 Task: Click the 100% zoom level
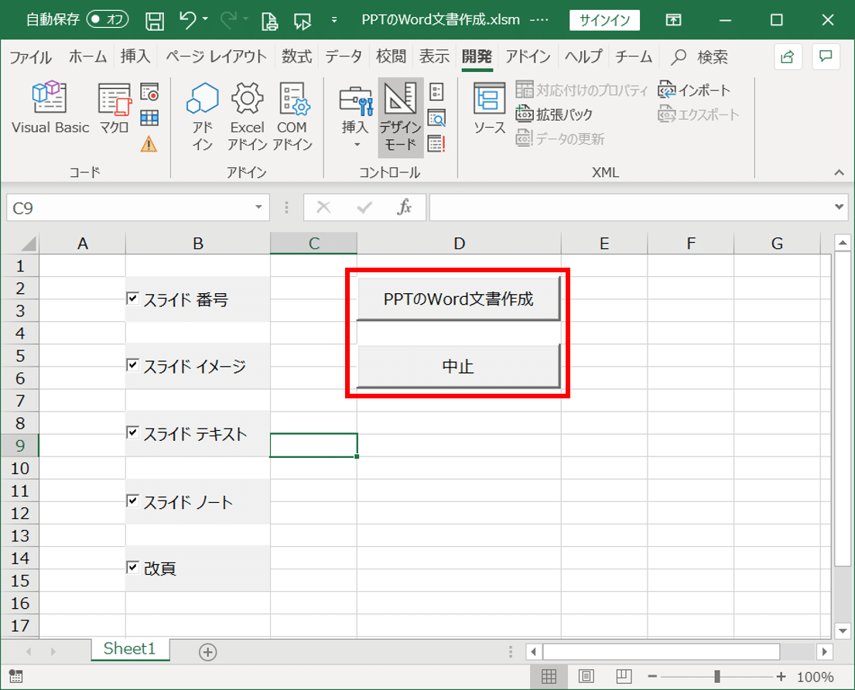[816, 677]
